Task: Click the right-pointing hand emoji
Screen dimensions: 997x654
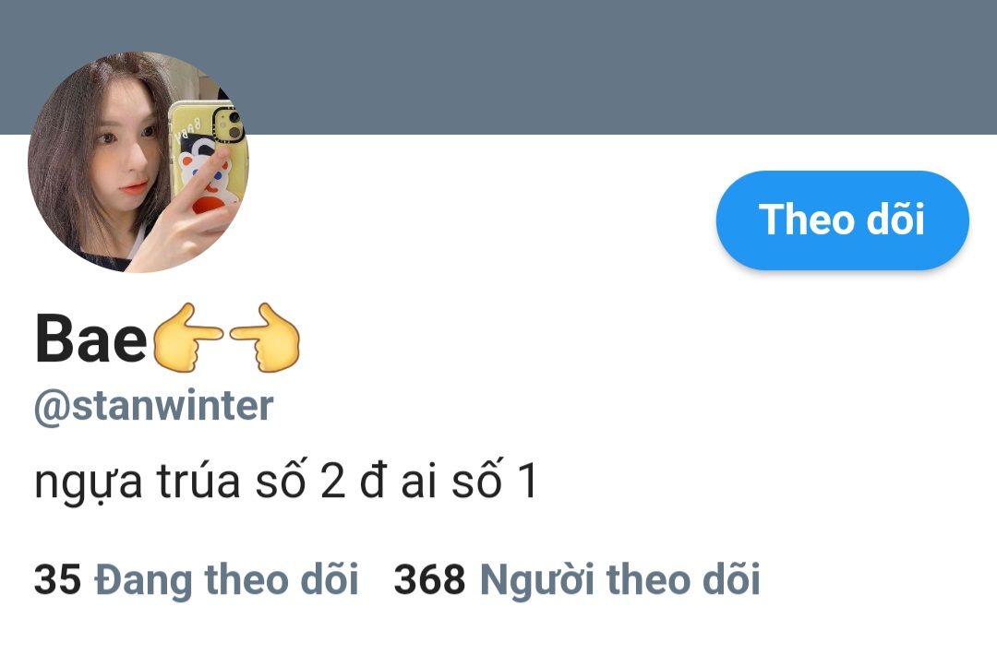Action: (265, 338)
